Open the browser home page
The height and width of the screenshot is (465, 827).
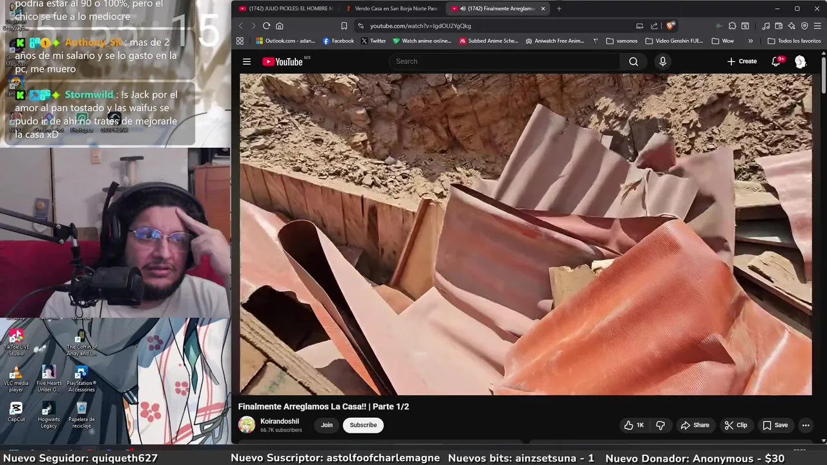pyautogui.click(x=279, y=26)
